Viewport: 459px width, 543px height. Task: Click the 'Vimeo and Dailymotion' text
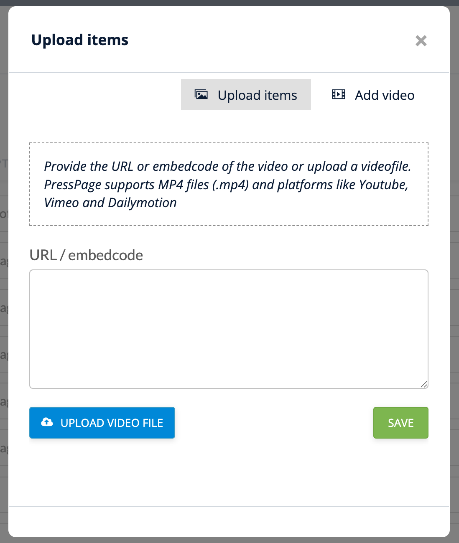point(110,203)
